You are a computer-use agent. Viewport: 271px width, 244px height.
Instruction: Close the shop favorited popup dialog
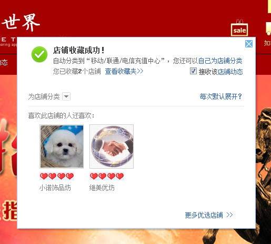pyautogui.click(x=249, y=44)
